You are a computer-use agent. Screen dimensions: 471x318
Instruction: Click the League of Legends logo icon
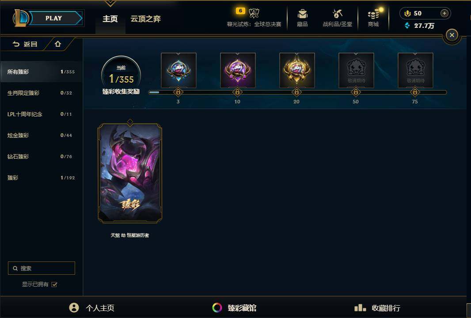[20, 18]
